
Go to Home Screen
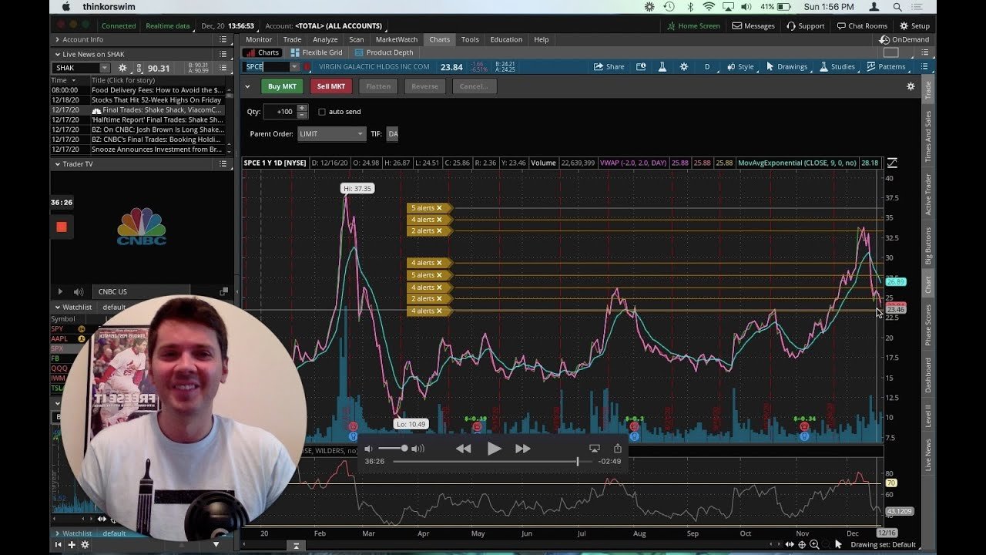693,25
